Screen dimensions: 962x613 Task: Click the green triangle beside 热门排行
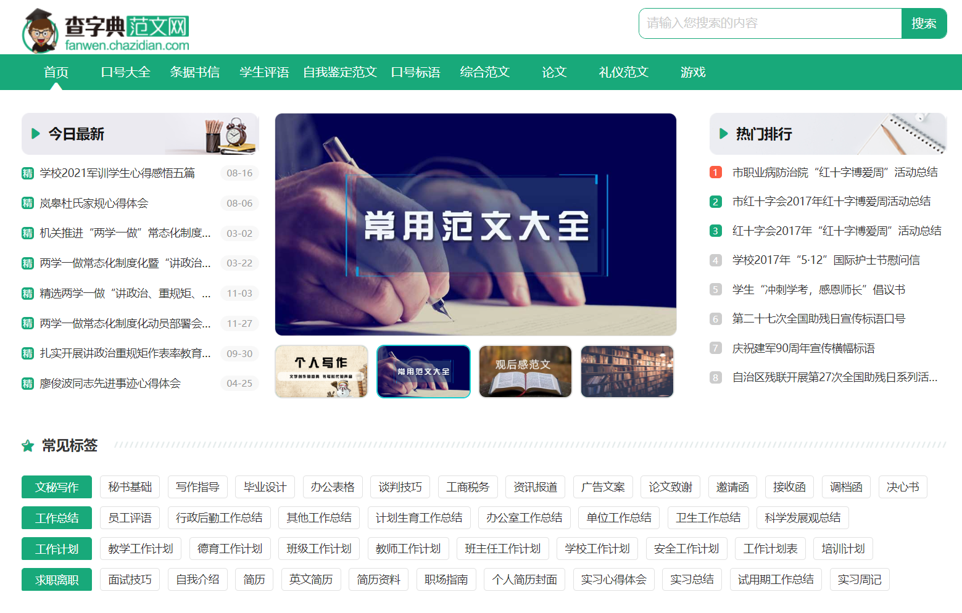click(724, 134)
